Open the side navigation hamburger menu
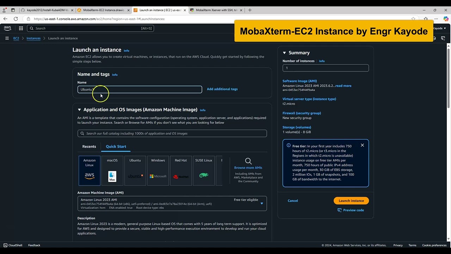 click(x=7, y=38)
